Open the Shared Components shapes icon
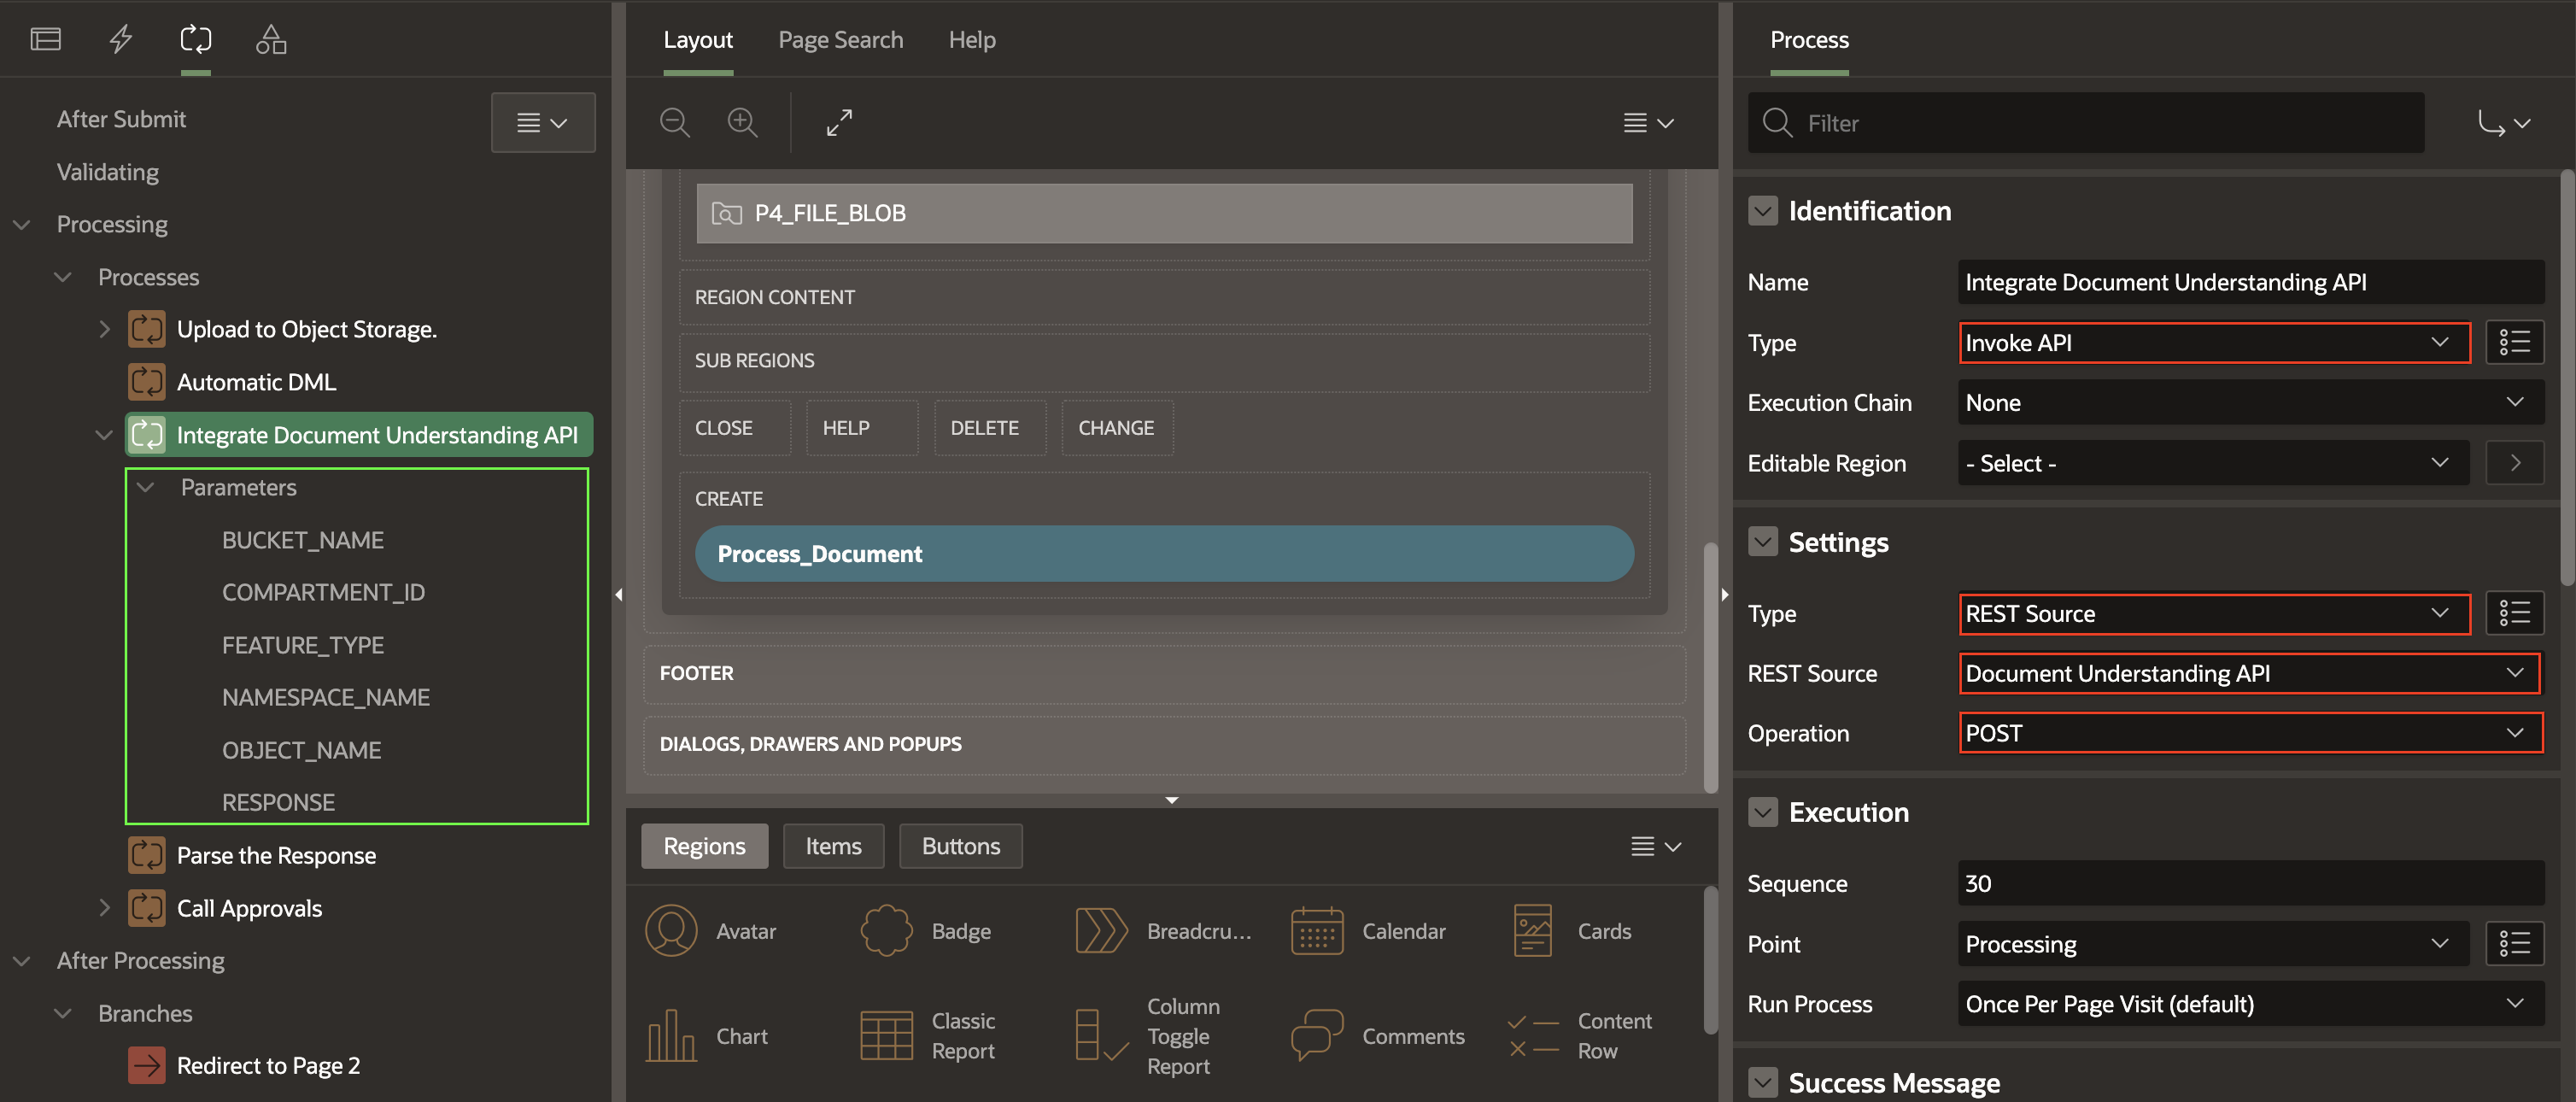This screenshot has height=1102, width=2576. click(271, 39)
